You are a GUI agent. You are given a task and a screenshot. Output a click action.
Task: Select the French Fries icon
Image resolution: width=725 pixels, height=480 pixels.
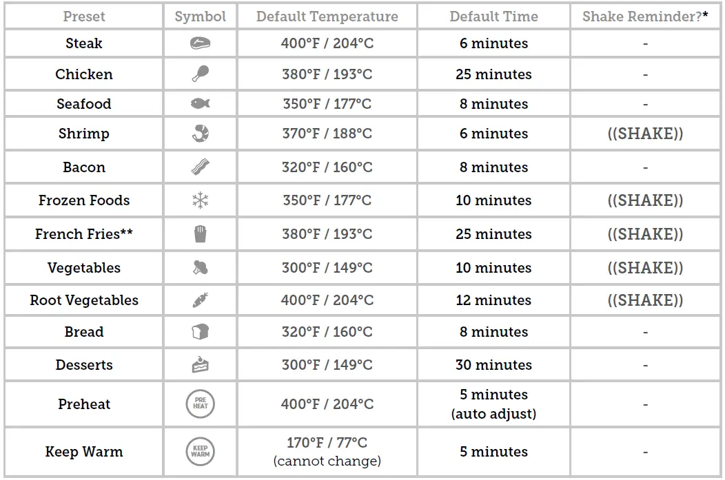point(200,234)
